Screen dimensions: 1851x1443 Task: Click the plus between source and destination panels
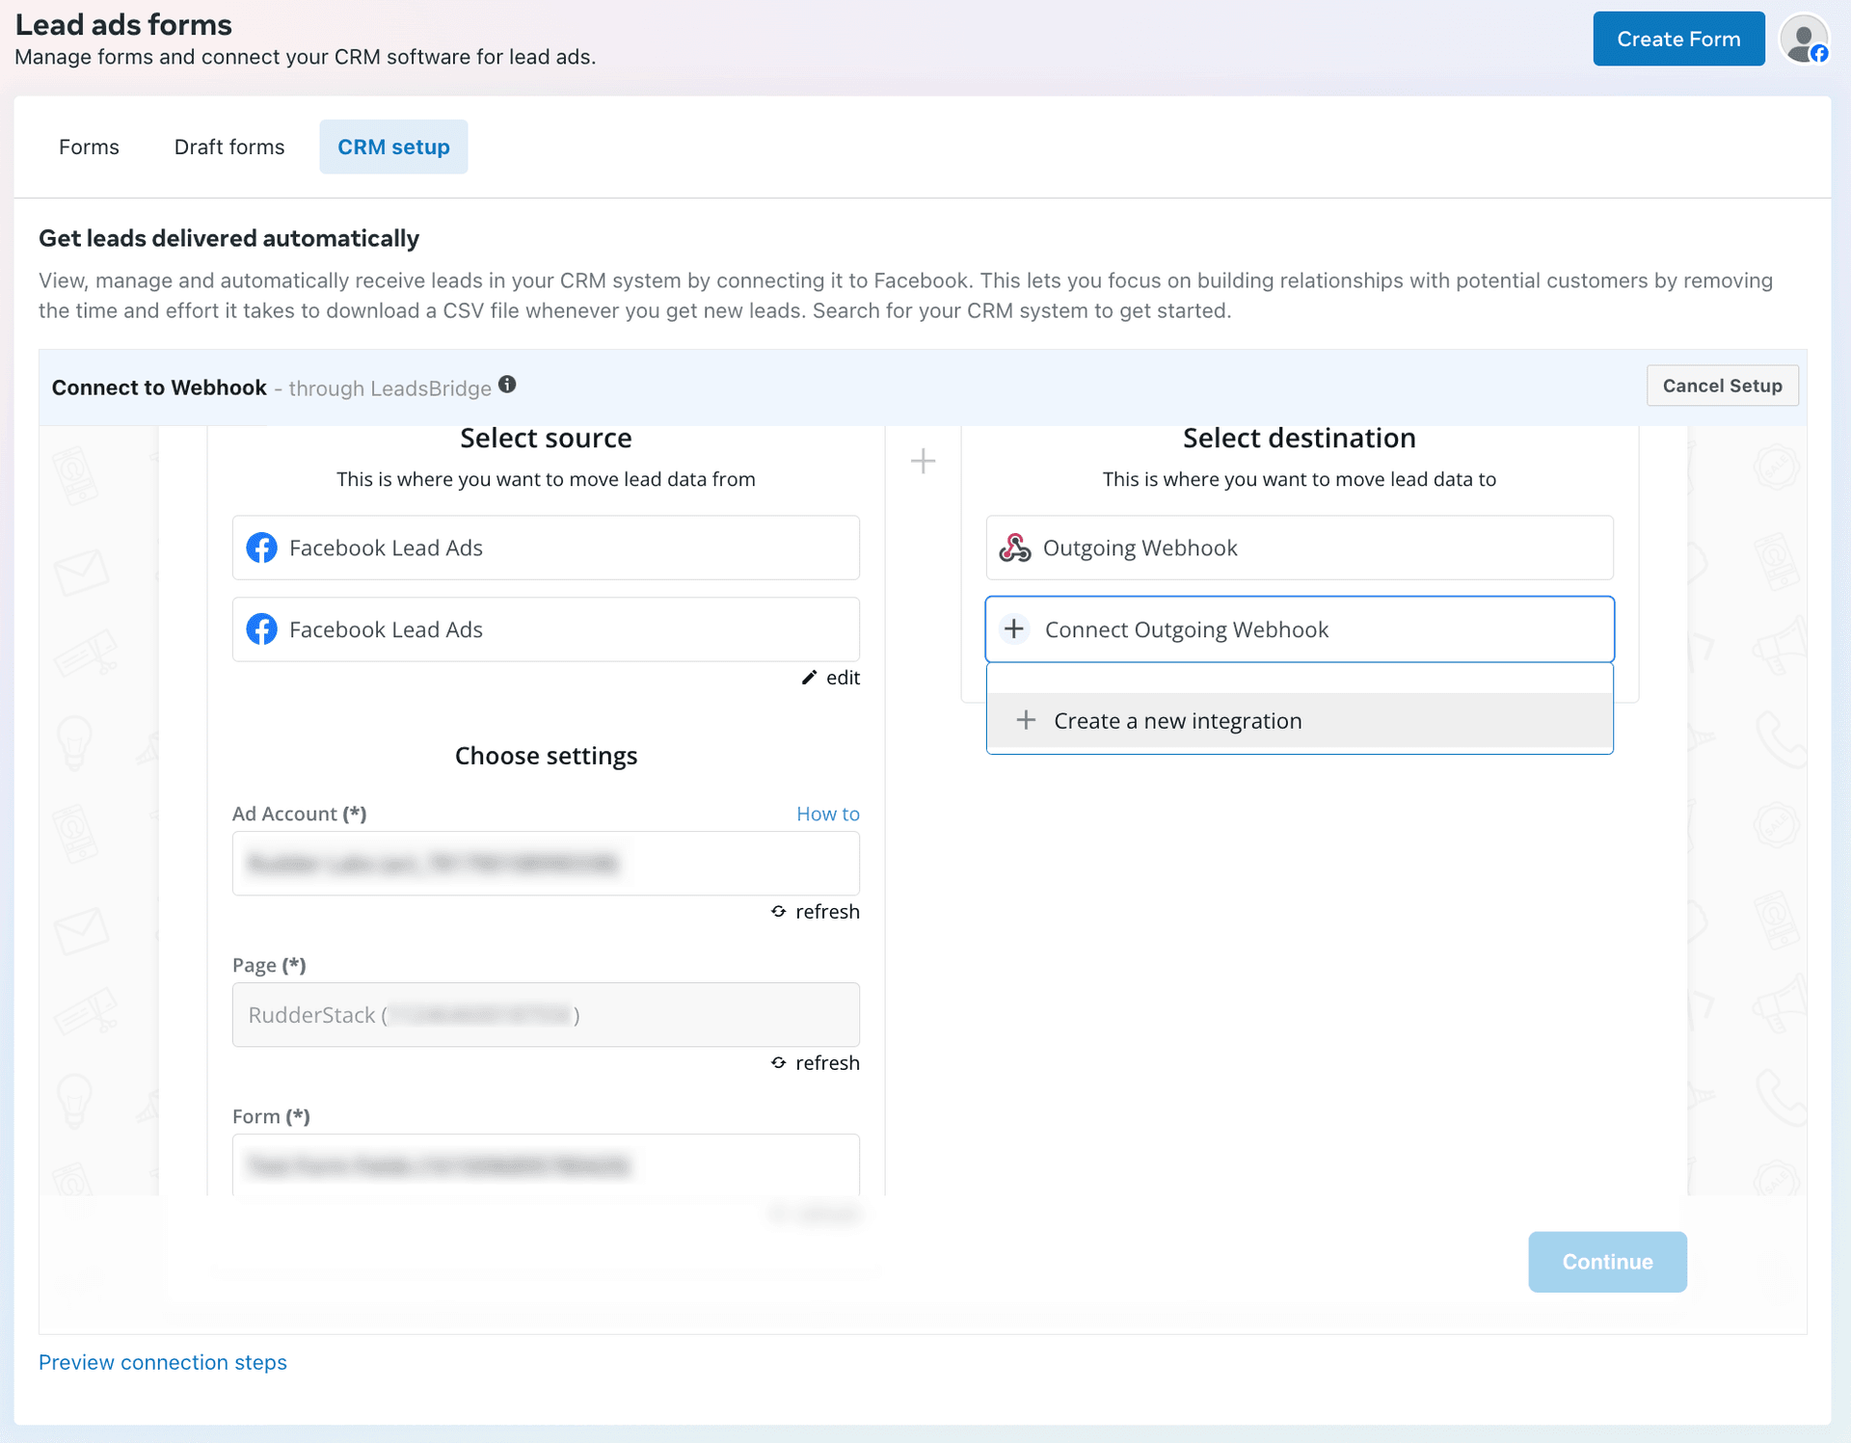(923, 461)
